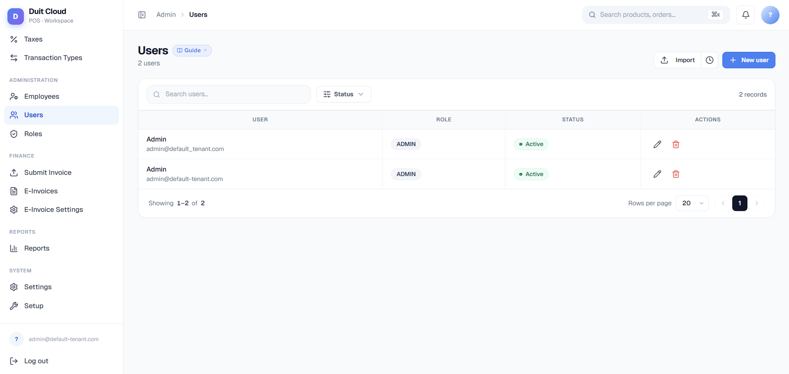The height and width of the screenshot is (374, 789).
Task: Delete the admin@default_tenant.com user
Action: (676, 144)
